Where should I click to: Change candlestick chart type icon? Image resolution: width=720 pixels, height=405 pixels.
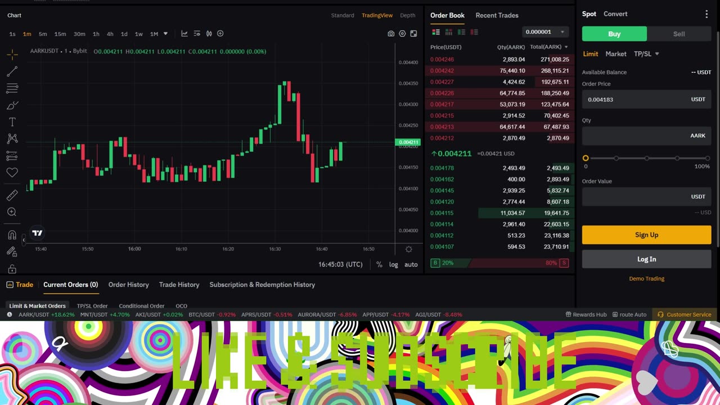tap(209, 34)
